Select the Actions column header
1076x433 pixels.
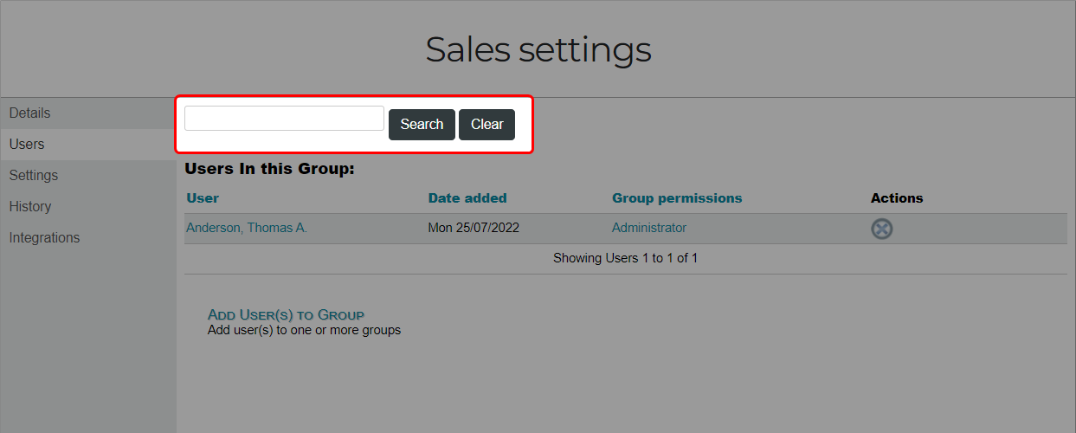pyautogui.click(x=897, y=198)
